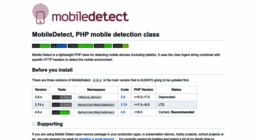Follow the 4.8 code link

click(123, 112)
